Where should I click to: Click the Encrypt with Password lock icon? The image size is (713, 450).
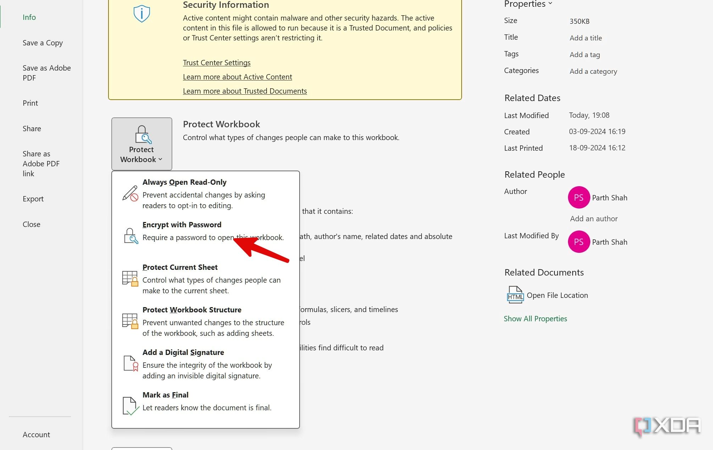[x=130, y=236]
